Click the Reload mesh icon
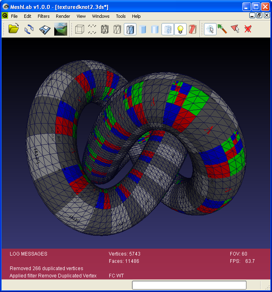This screenshot has height=292, width=272. [29, 29]
